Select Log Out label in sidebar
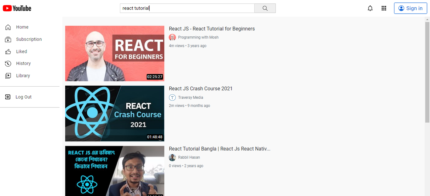The height and width of the screenshot is (196, 430). (x=24, y=97)
